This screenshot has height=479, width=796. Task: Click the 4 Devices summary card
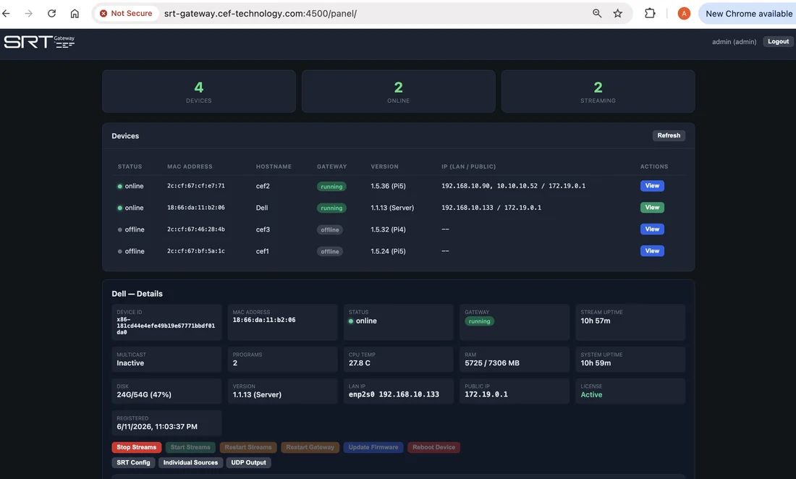tap(199, 91)
